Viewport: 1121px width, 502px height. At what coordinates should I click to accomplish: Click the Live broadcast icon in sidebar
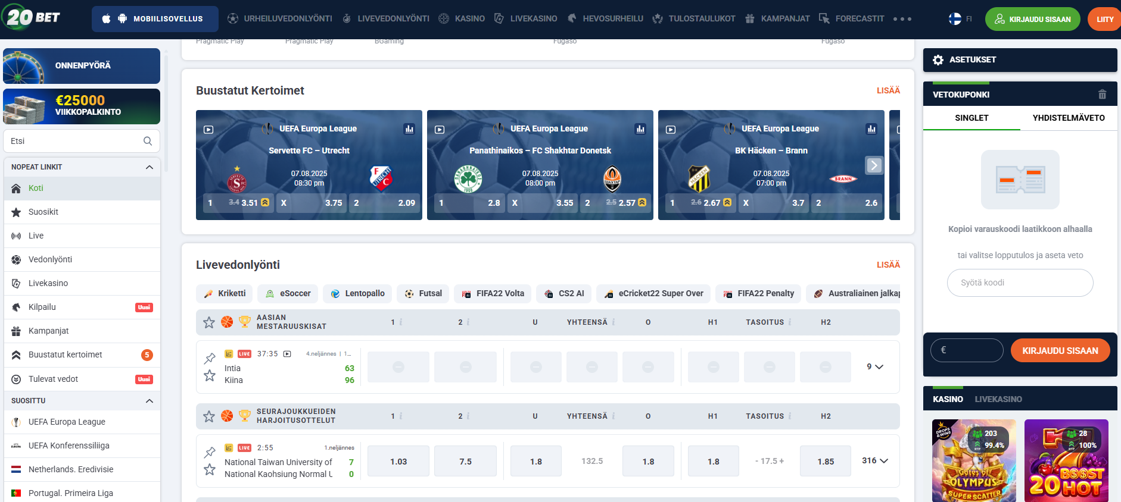click(x=16, y=236)
